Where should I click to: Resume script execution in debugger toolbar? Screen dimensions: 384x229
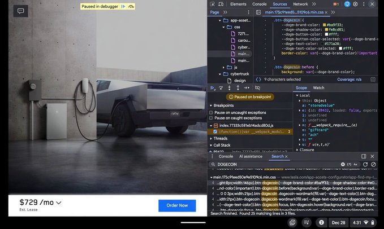[213, 88]
